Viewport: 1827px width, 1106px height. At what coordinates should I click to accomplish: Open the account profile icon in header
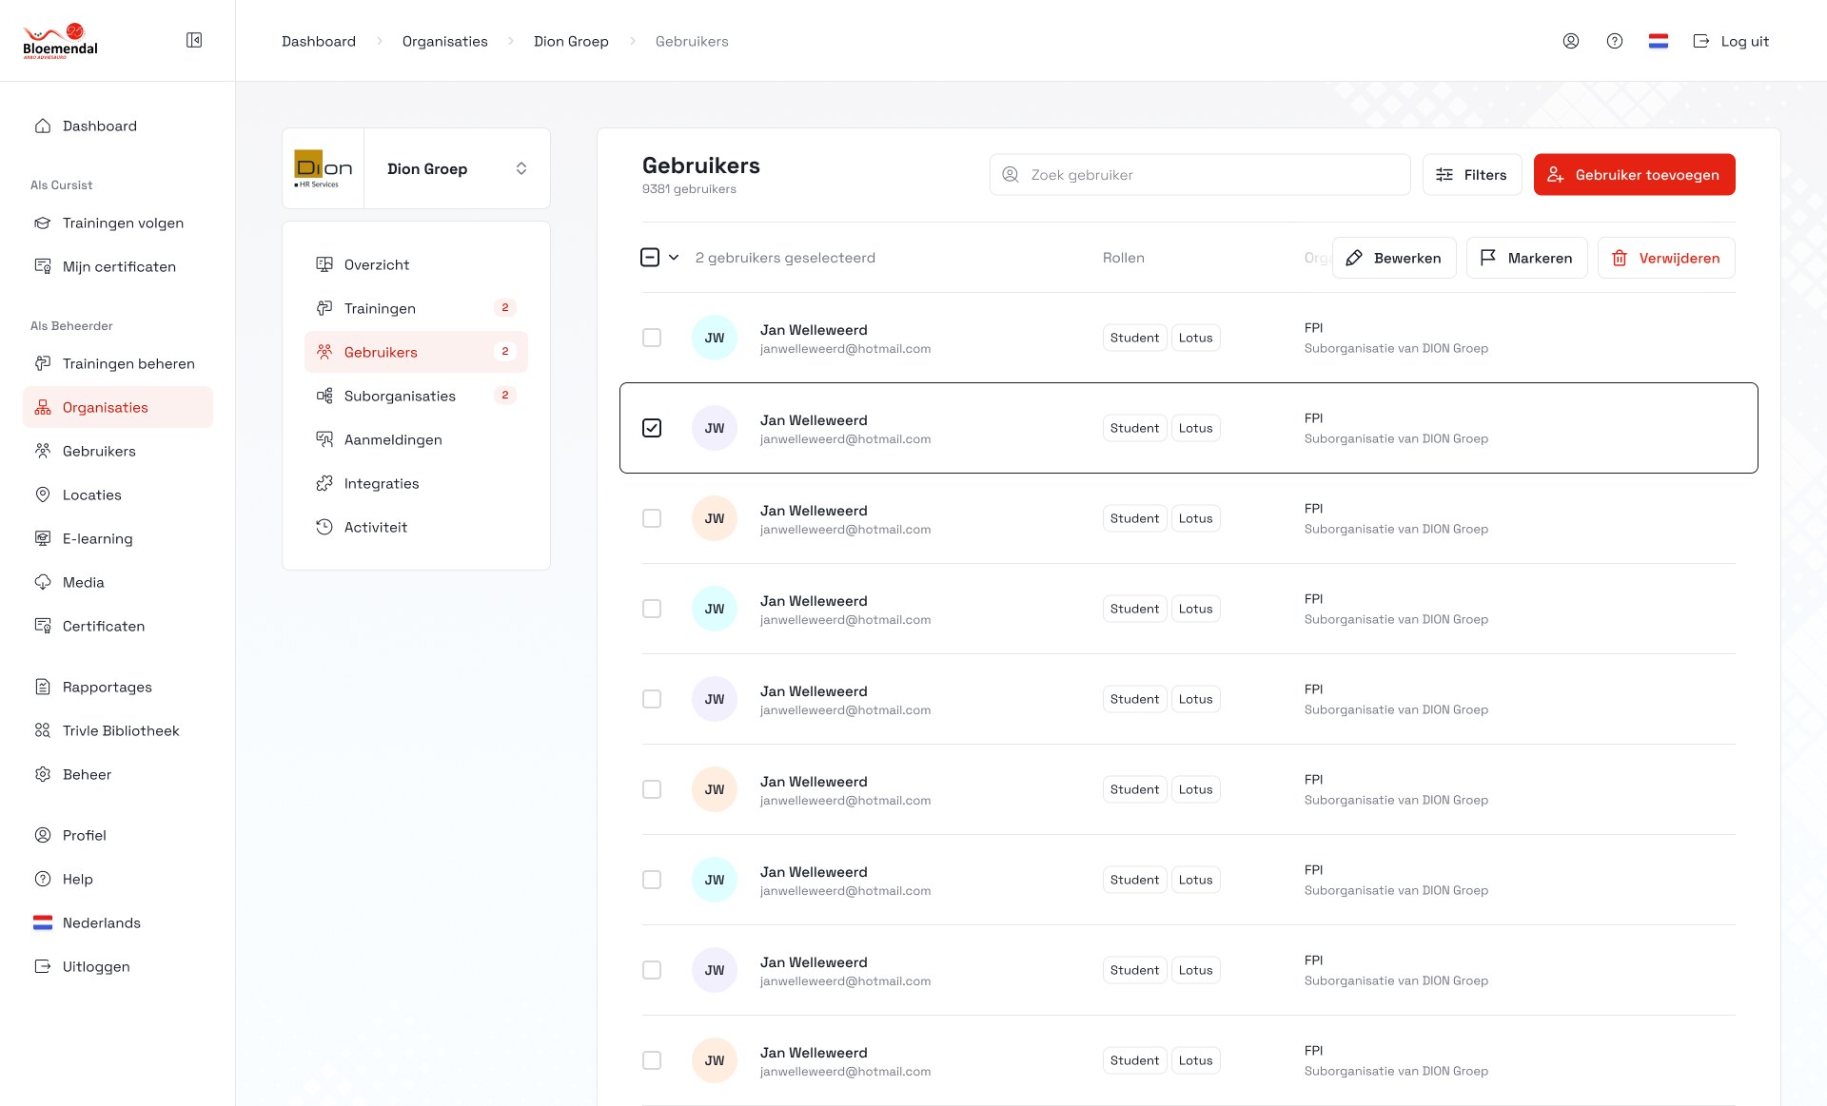pyautogui.click(x=1571, y=41)
